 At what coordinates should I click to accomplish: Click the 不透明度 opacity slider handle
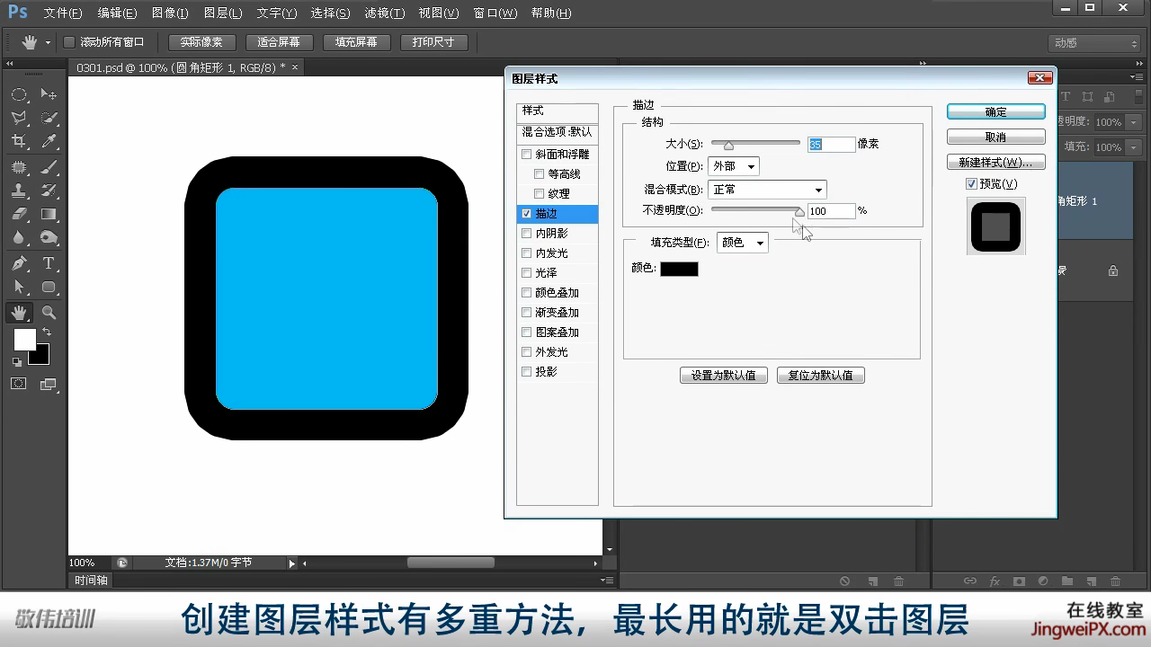(799, 212)
